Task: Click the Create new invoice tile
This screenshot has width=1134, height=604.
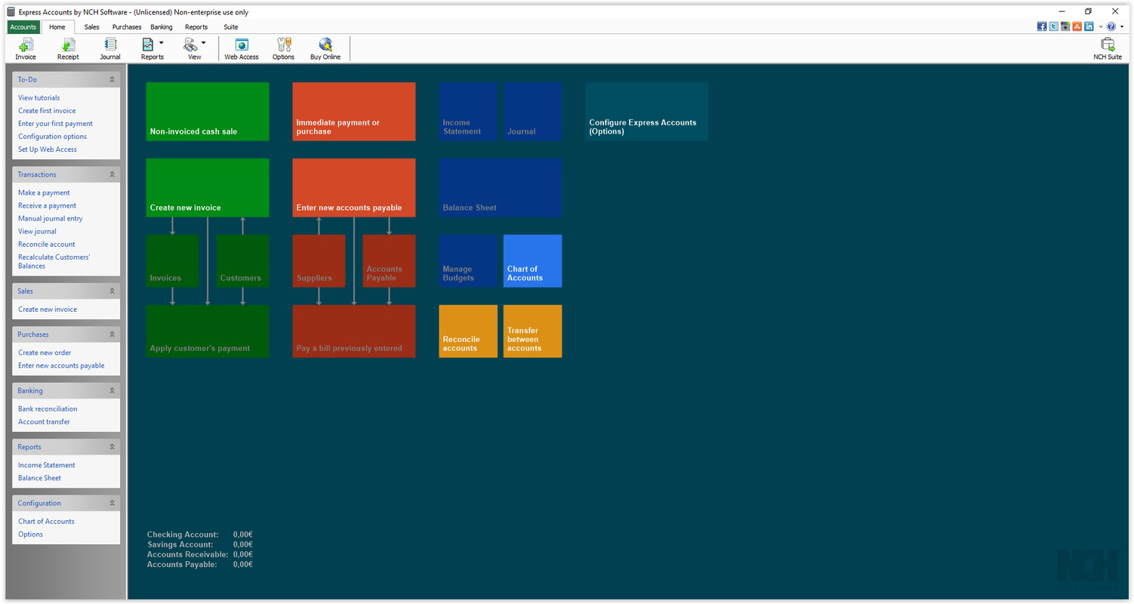Action: [x=208, y=188]
